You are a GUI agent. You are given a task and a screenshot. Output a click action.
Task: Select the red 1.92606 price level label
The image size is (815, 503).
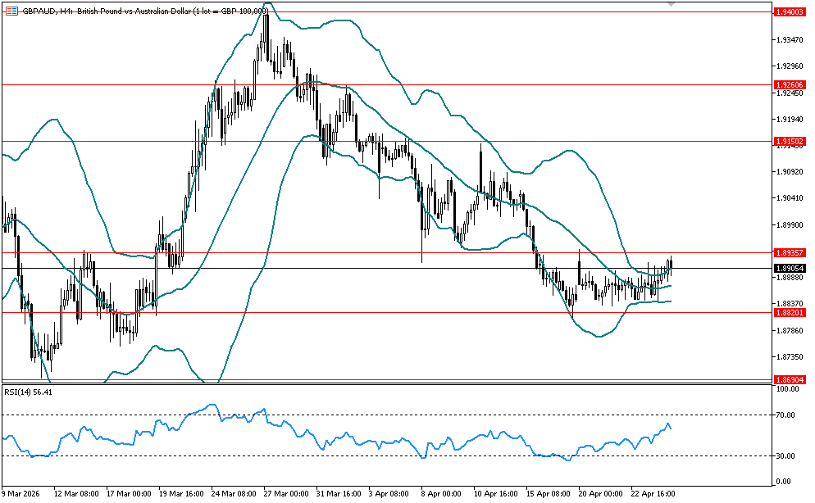789,84
